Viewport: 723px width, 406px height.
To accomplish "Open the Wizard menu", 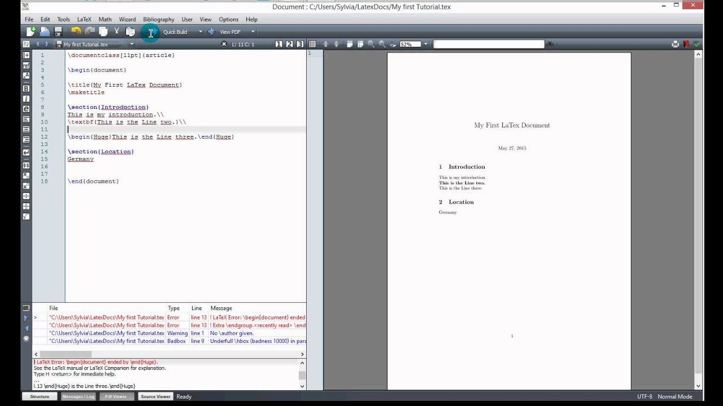I will coord(127,19).
